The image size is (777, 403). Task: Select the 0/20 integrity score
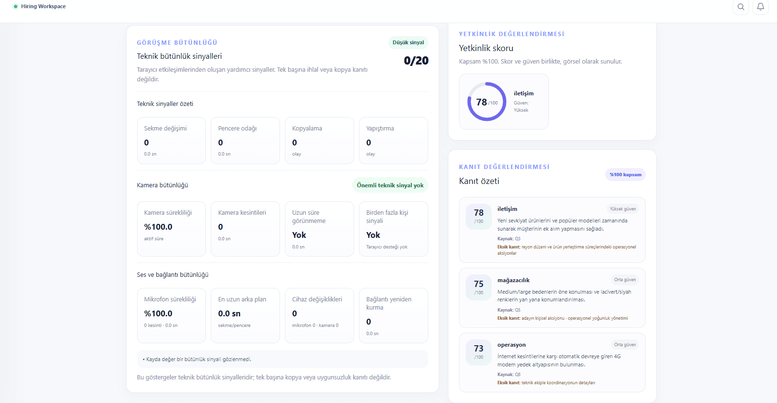pyautogui.click(x=416, y=61)
